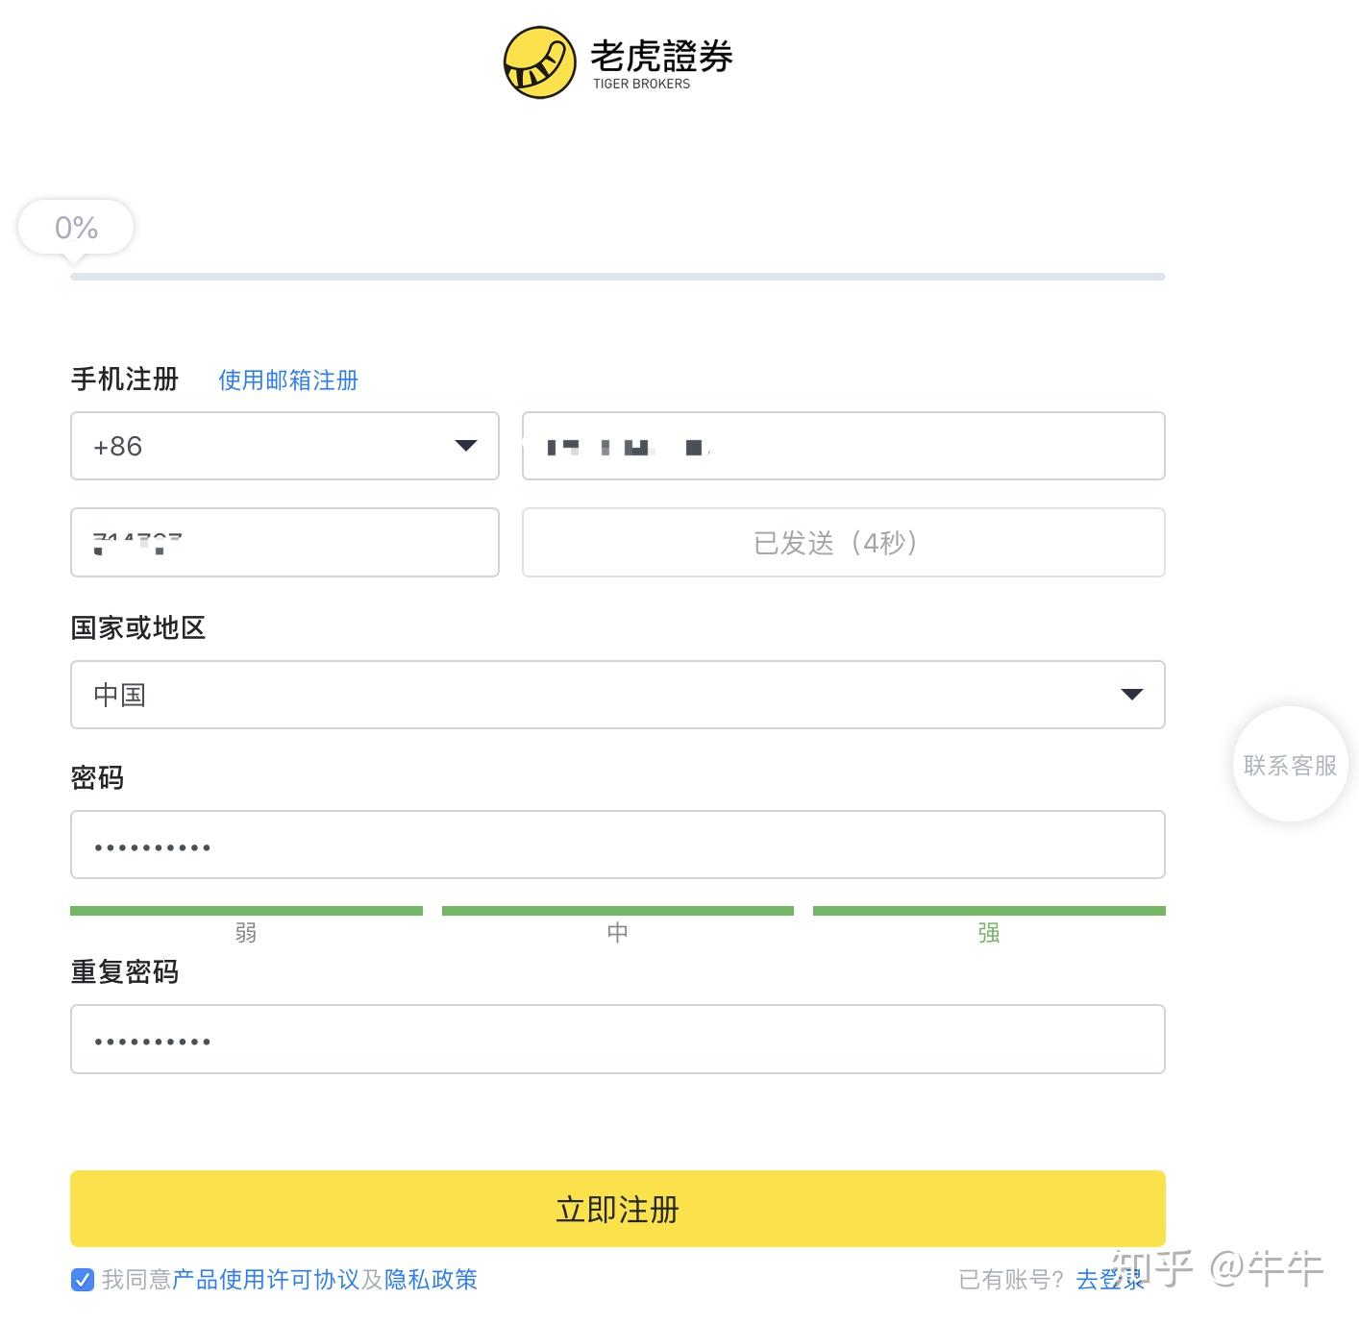The width and height of the screenshot is (1359, 1324).
Task: Click the Tiger Brokers logo icon
Action: [x=540, y=62]
